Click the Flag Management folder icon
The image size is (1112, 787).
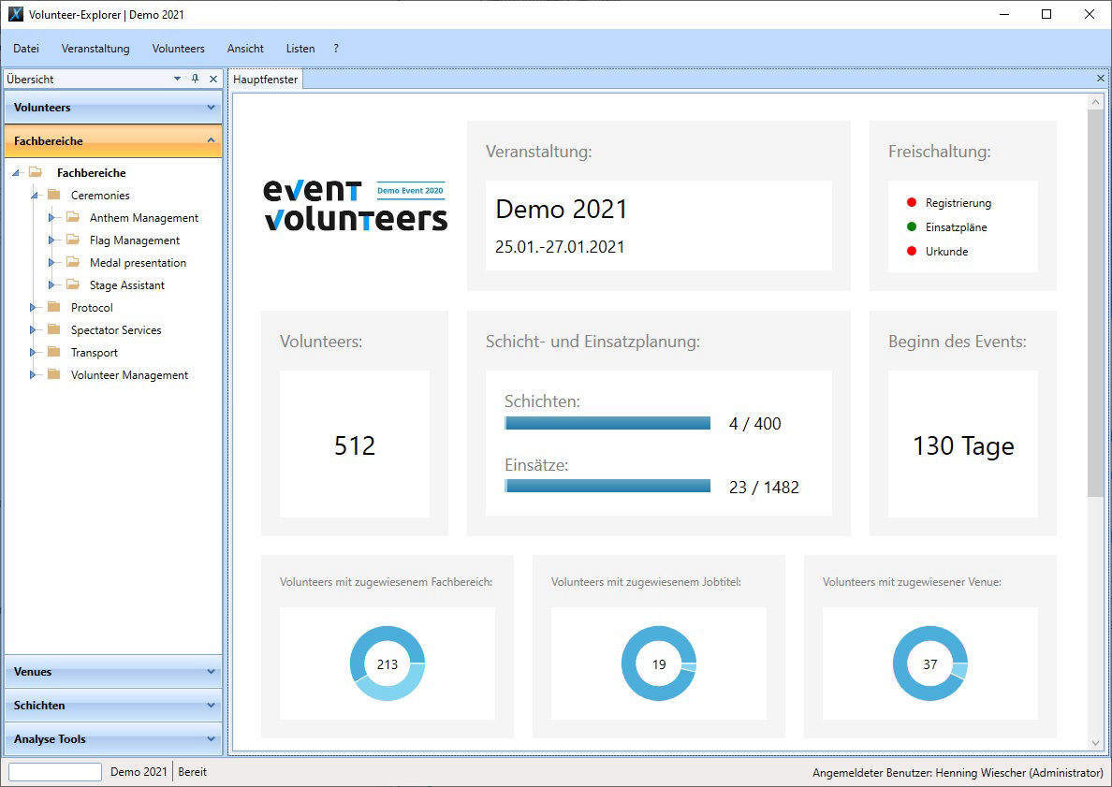tap(71, 240)
